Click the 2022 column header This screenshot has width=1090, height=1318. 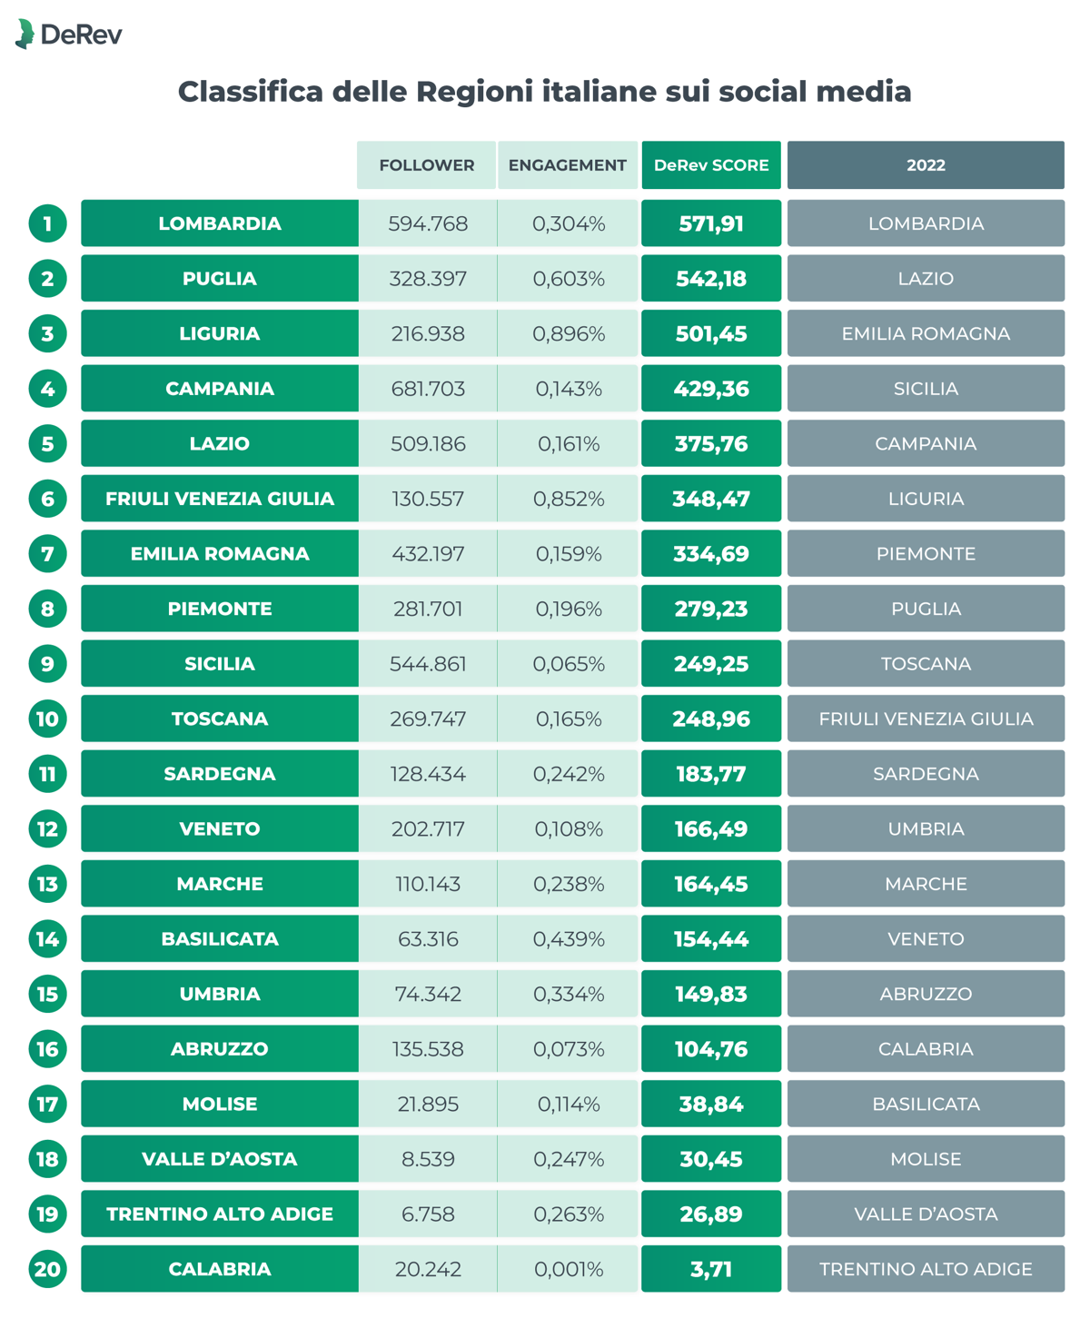[926, 165]
